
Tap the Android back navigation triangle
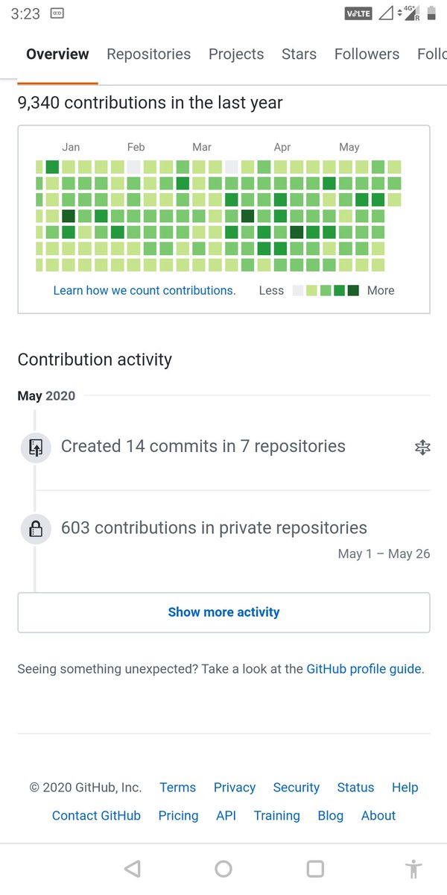[133, 868]
